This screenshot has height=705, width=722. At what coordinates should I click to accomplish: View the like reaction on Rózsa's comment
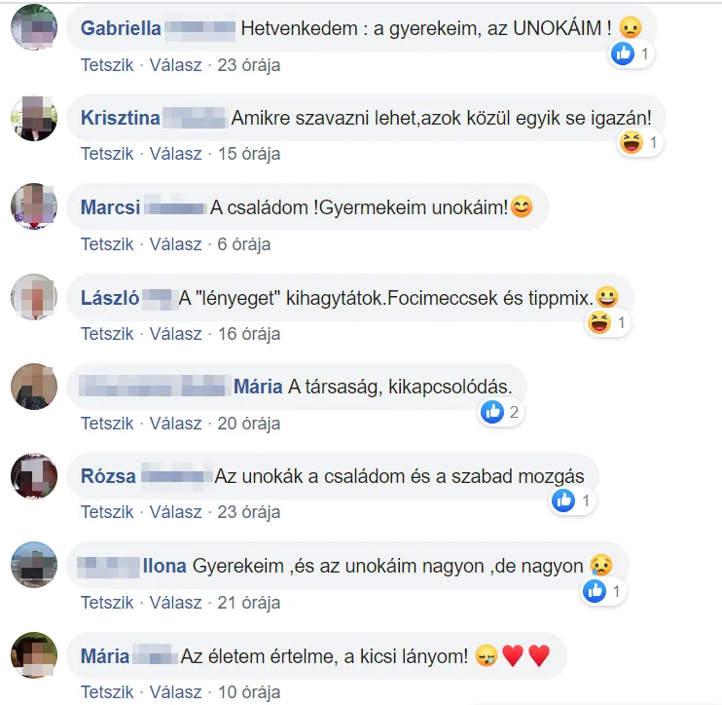pos(572,501)
